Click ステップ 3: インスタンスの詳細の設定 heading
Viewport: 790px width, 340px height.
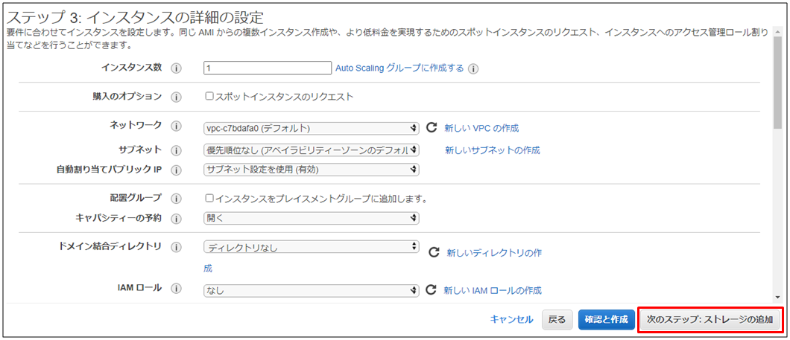tap(134, 17)
